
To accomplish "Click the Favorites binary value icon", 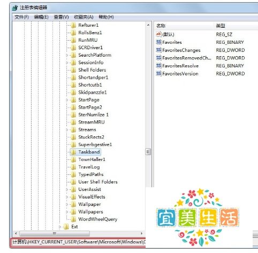I will [x=158, y=42].
